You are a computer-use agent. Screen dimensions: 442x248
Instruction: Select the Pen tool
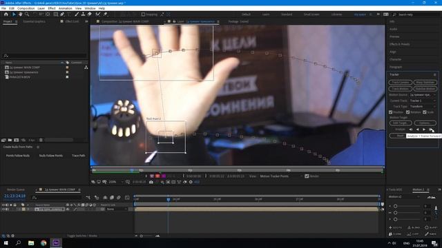coord(62,14)
